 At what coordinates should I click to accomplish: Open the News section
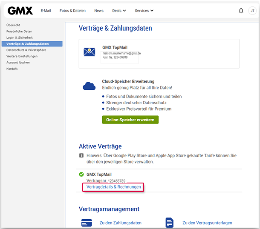[x=99, y=11]
